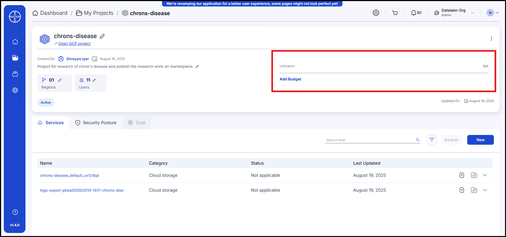506x237 pixels.
Task: Click backup icon for logs-export-pbeat03002010 row
Action: pos(474,190)
